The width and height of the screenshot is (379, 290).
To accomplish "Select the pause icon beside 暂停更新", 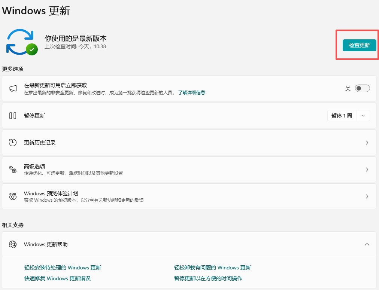I will click(13, 115).
